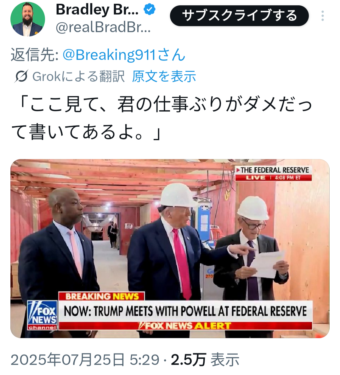The height and width of the screenshot is (375, 340).
Task: Click the FOX NEWS ALERT ticker strip
Action: pos(185,326)
